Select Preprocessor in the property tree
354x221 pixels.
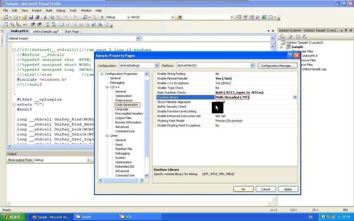click(124, 100)
